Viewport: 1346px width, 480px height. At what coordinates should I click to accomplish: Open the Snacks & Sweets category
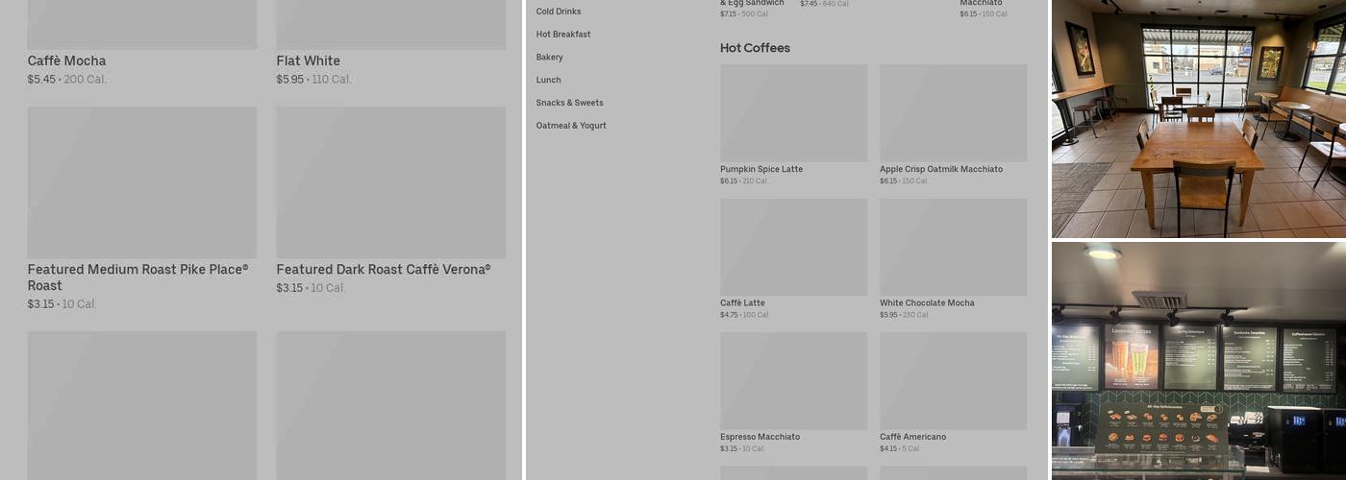(x=570, y=103)
